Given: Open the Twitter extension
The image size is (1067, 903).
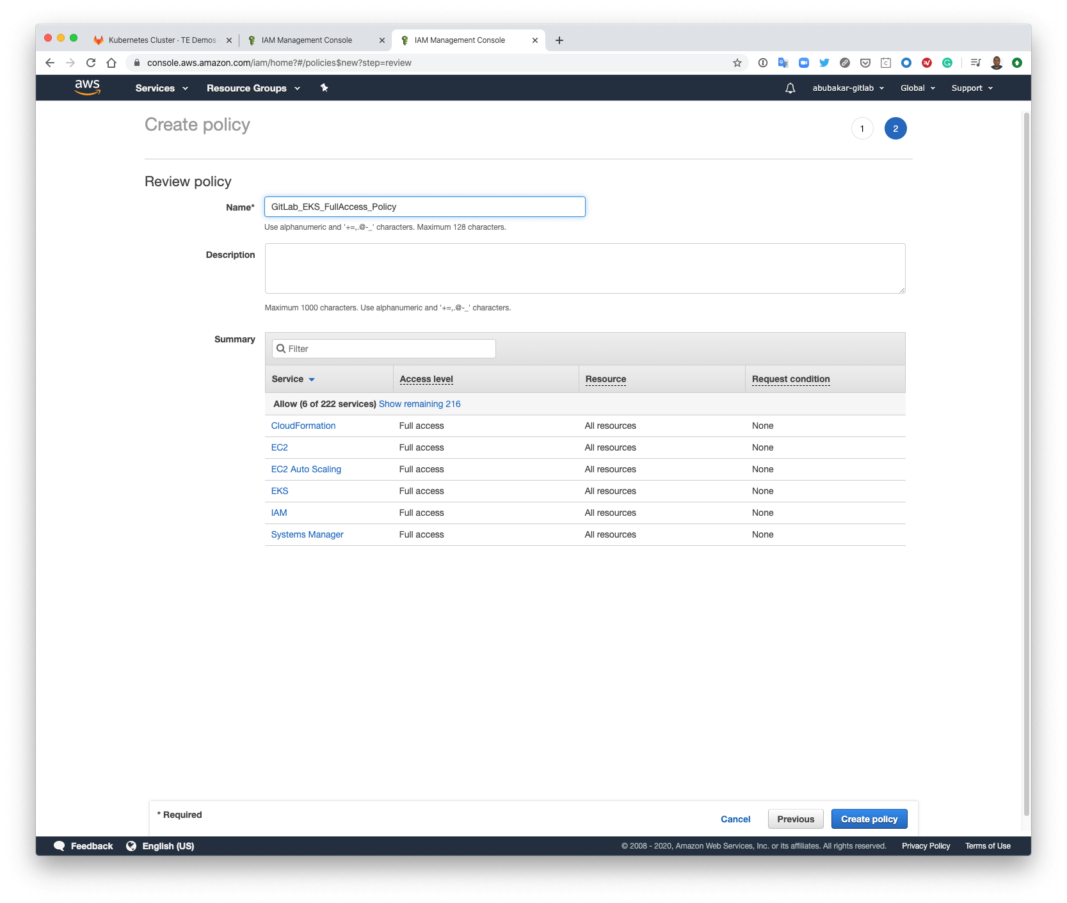Looking at the screenshot, I should pyautogui.click(x=824, y=63).
